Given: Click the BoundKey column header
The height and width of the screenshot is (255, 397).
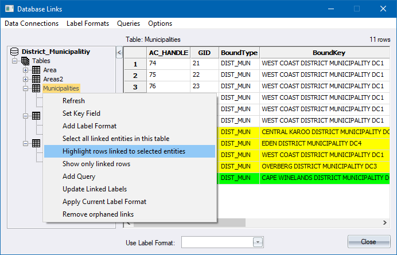Looking at the screenshot, I should 324,52.
